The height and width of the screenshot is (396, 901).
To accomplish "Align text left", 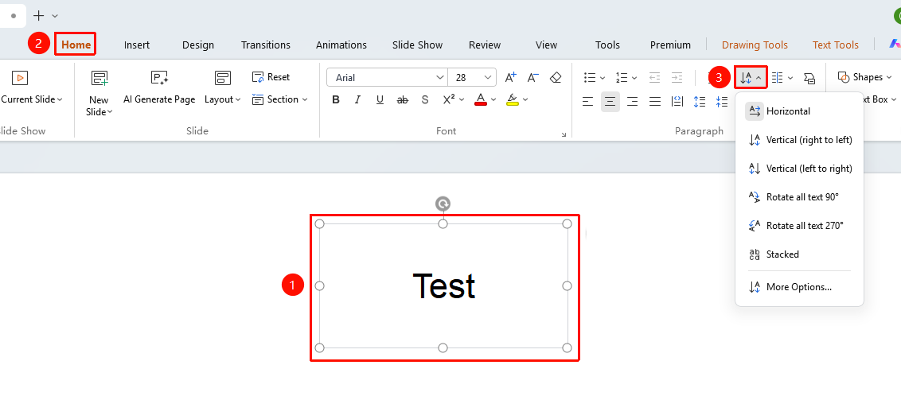I will pyautogui.click(x=587, y=102).
